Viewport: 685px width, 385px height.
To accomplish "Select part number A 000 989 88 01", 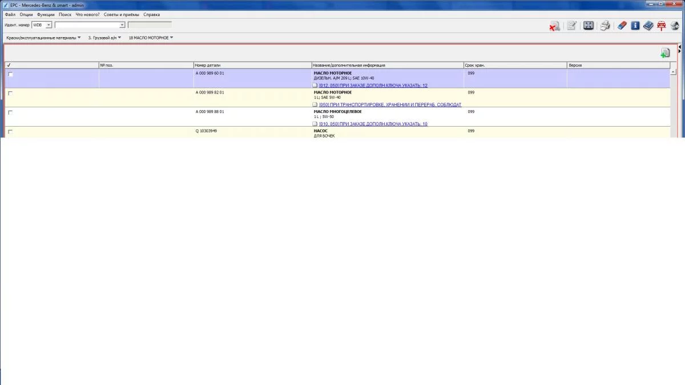I will [x=210, y=112].
